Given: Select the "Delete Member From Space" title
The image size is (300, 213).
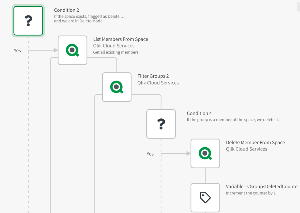Looking at the screenshot, I should pos(255,142).
